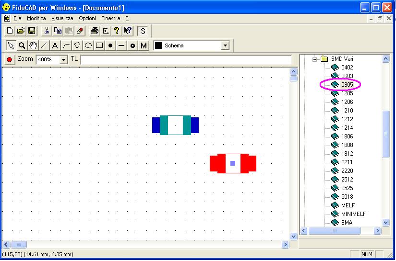
Task: Select the ellipse tool
Action: click(x=88, y=45)
